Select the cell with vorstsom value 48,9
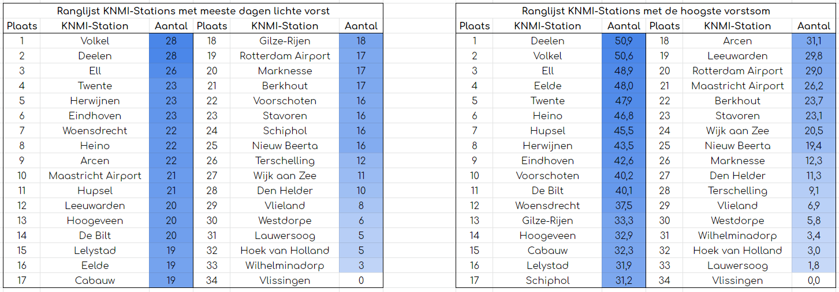This screenshot has height=292, width=839. 624,71
